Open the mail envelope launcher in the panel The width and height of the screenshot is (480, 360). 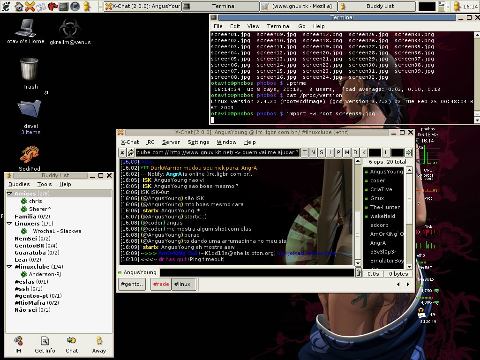pyautogui.click(x=41, y=6)
